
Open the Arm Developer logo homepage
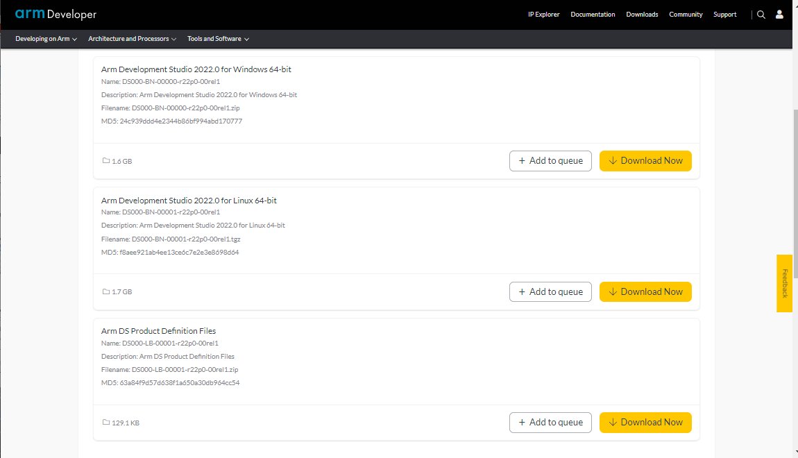click(x=56, y=15)
